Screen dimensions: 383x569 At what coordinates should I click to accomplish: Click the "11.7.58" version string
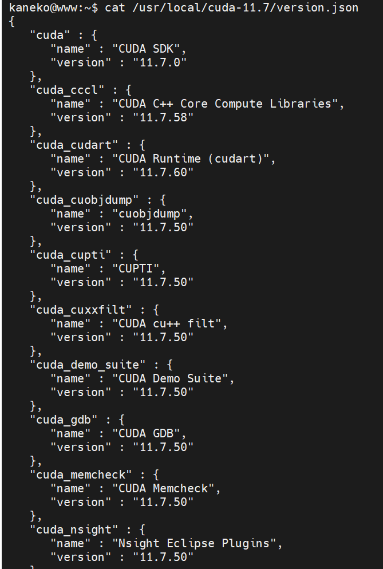click(x=163, y=117)
